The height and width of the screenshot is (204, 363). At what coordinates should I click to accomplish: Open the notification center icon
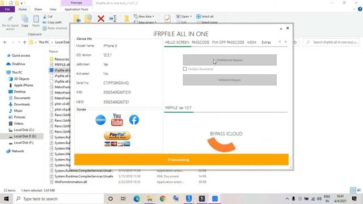pyautogui.click(x=354, y=199)
